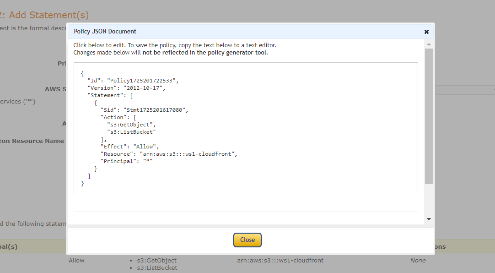This screenshot has height=273, width=495.
Task: Click the Allow cell in statements table
Action: 76,261
